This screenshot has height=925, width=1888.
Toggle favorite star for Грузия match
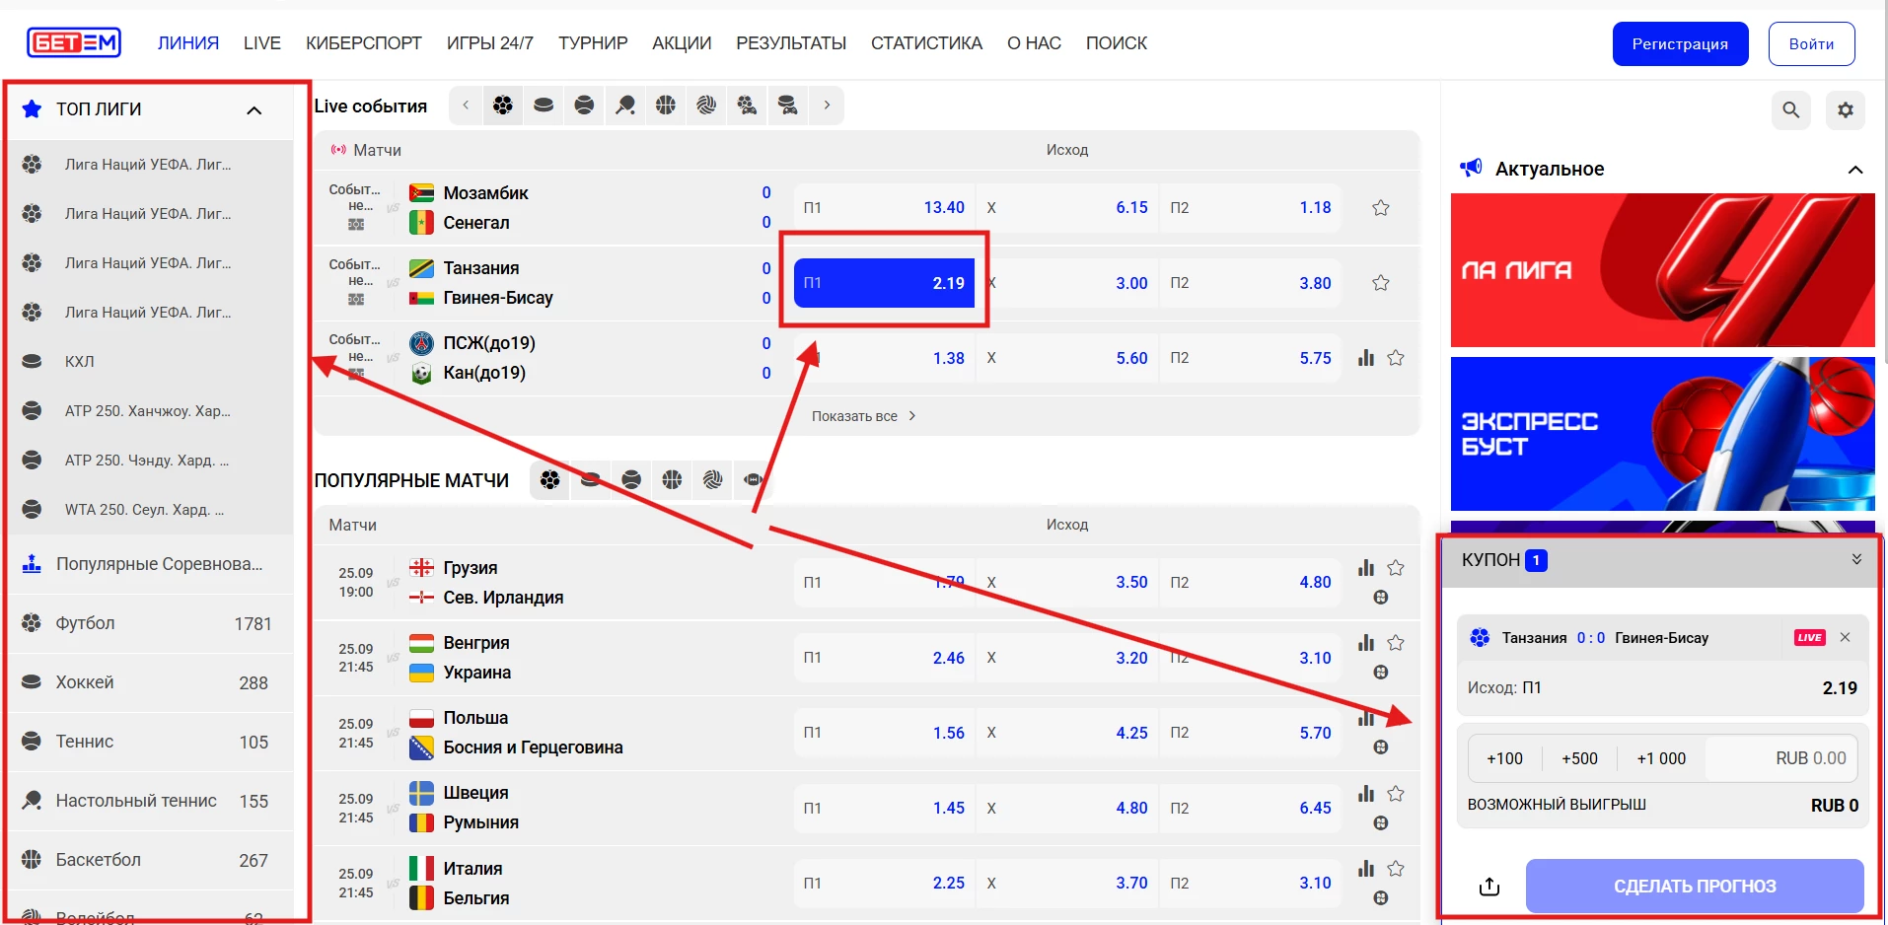point(1396,568)
